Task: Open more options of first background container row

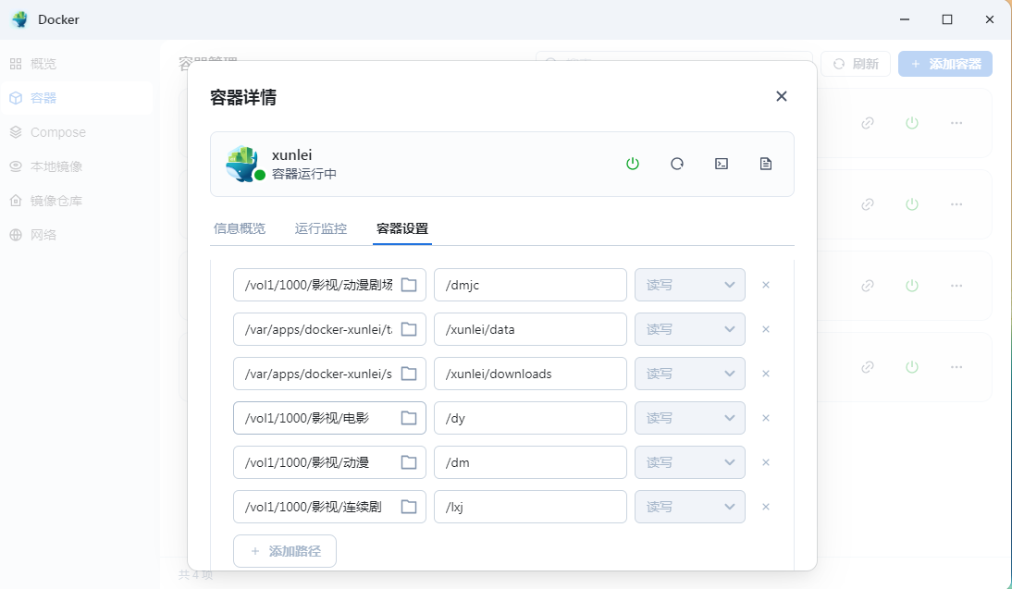Action: [956, 123]
